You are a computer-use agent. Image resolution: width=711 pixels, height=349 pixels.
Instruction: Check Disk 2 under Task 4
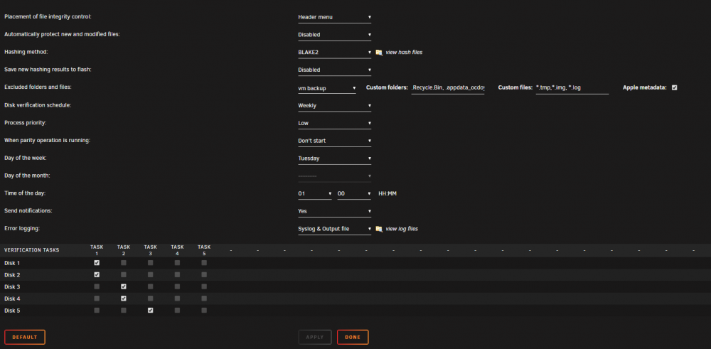click(x=177, y=274)
